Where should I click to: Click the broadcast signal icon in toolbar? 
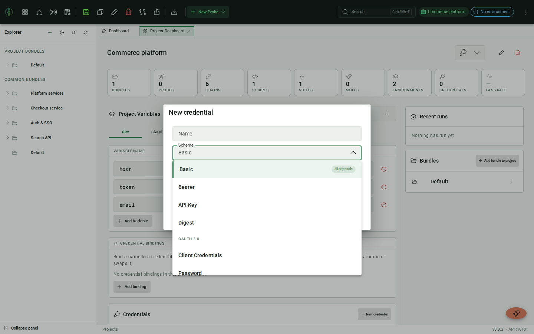(53, 12)
